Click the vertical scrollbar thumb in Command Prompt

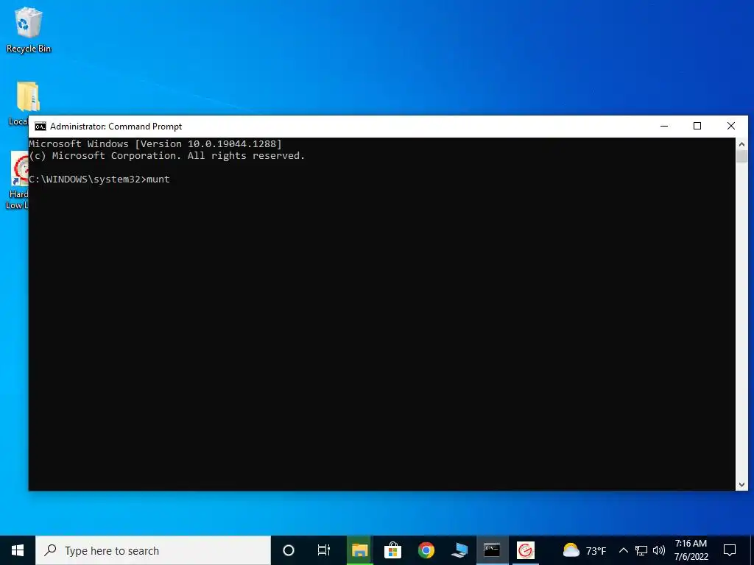pyautogui.click(x=741, y=157)
